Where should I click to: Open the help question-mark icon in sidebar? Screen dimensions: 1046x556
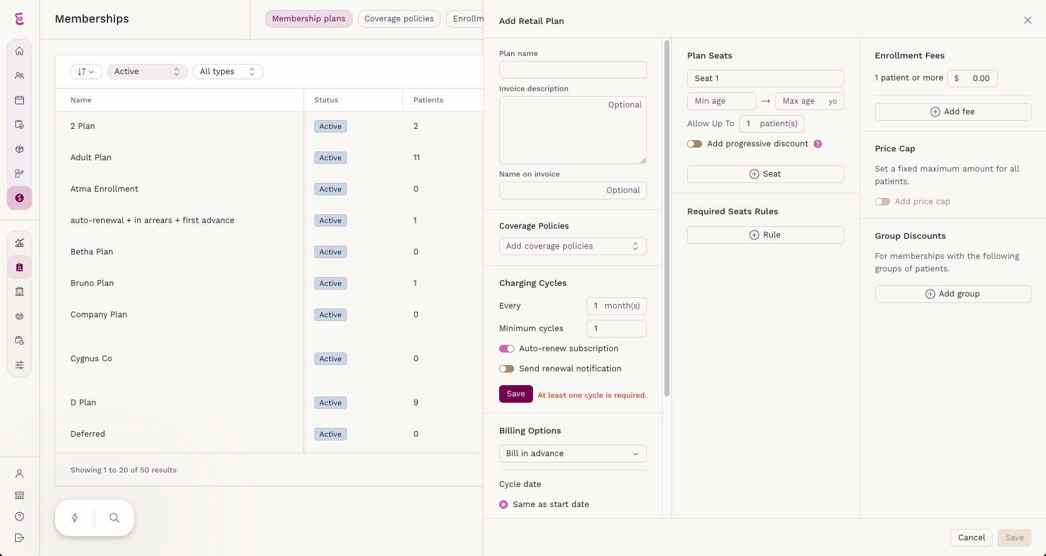19,516
